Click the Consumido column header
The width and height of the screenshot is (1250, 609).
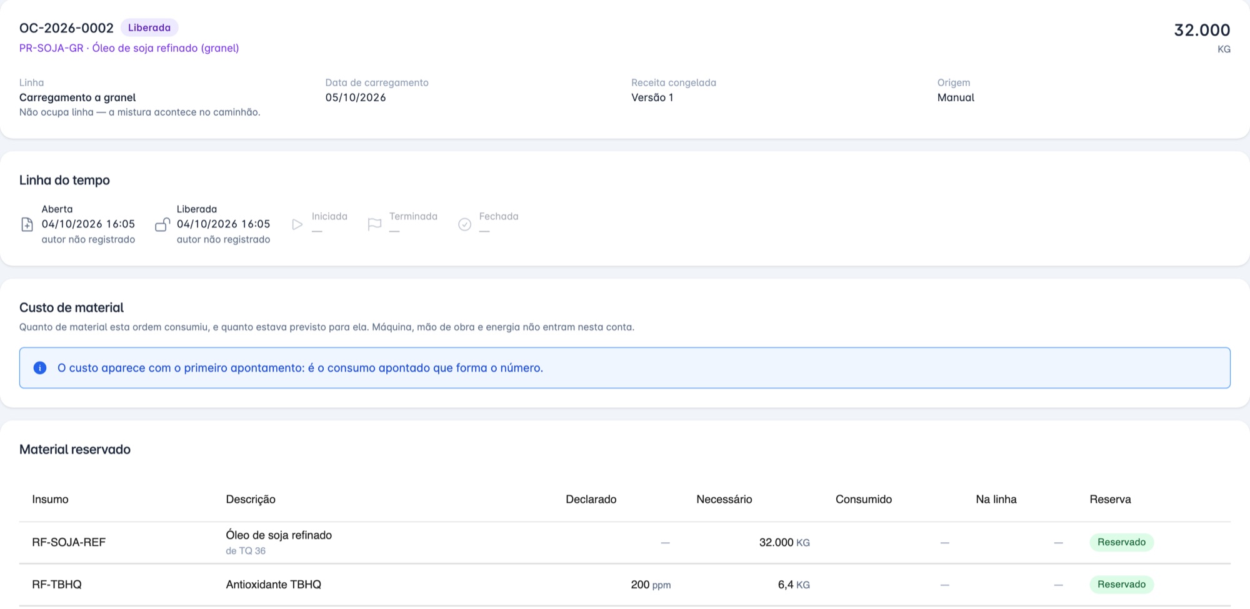coord(863,499)
